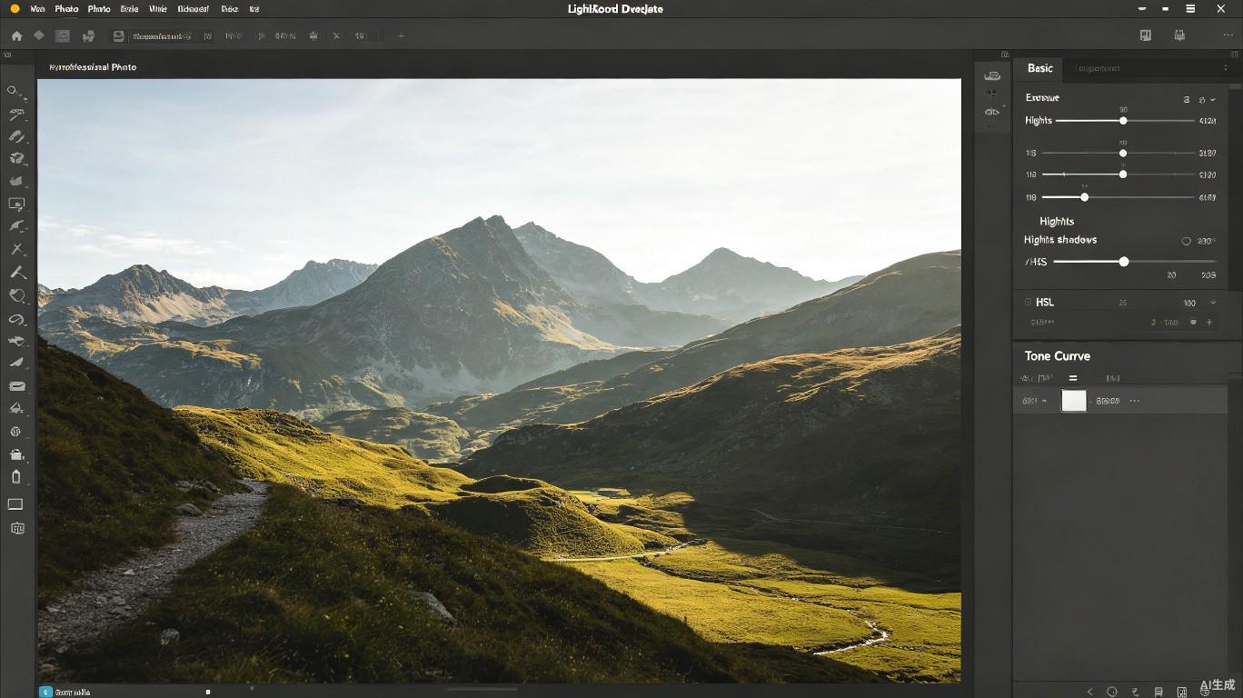1243x698 pixels.
Task: Click the blue icon in the bottom-left status bar
Action: click(45, 692)
